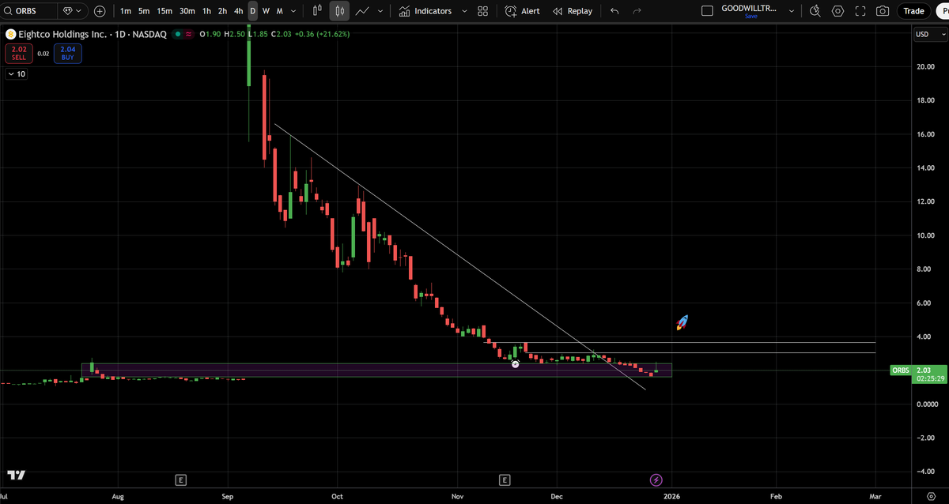This screenshot has width=949, height=504.
Task: Toggle the green market status dot
Action: 178,35
